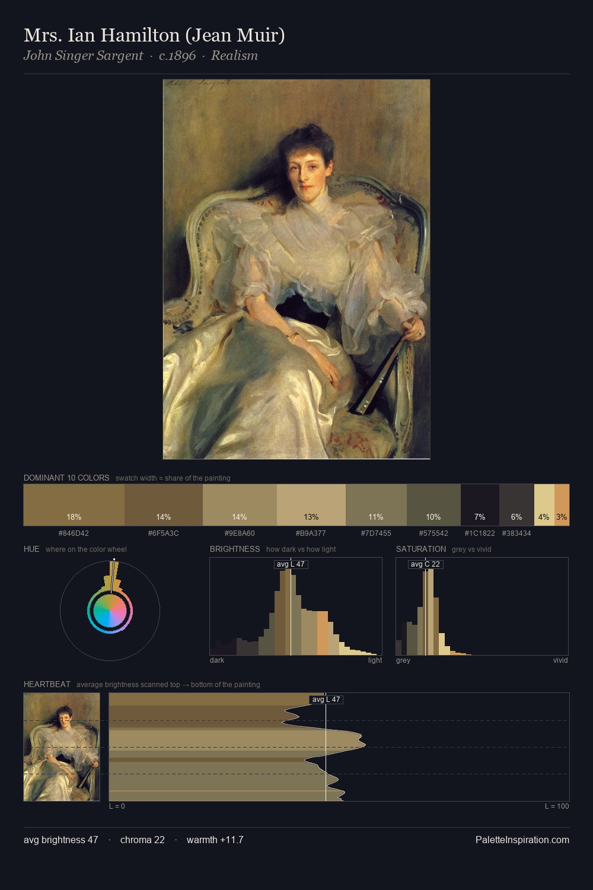Click the hex code #B9A377
Image resolution: width=593 pixels, height=890 pixels.
311,533
